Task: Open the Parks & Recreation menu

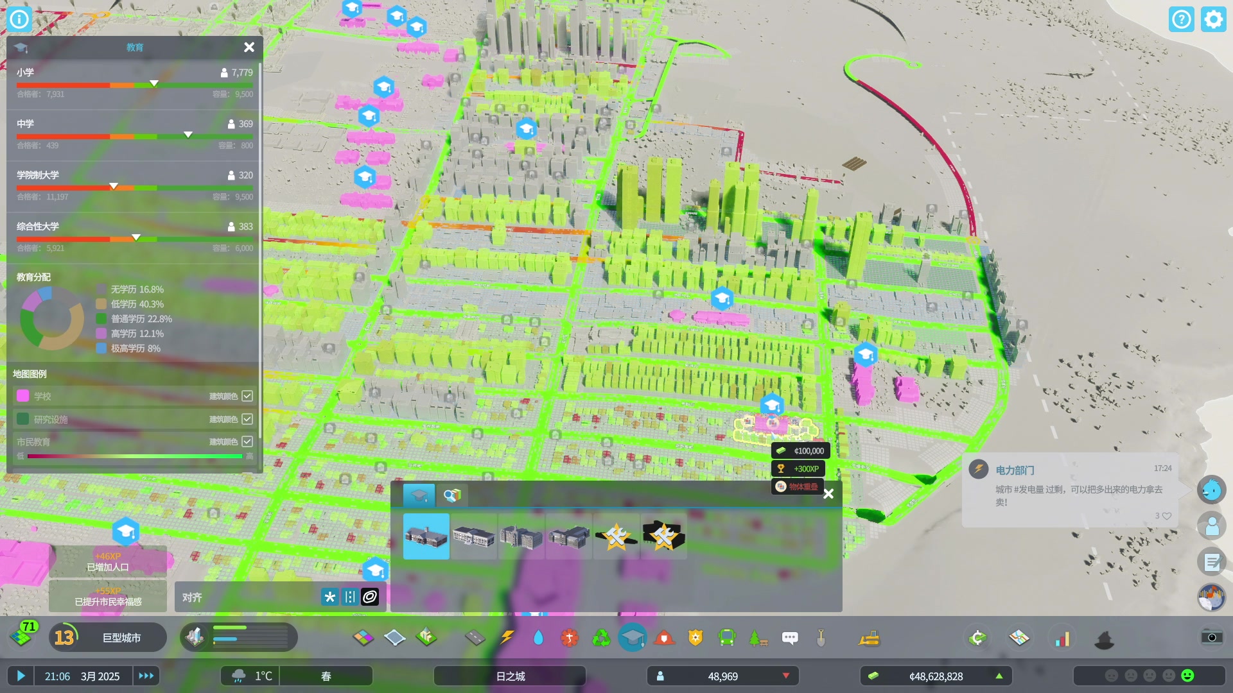Action: click(x=758, y=638)
